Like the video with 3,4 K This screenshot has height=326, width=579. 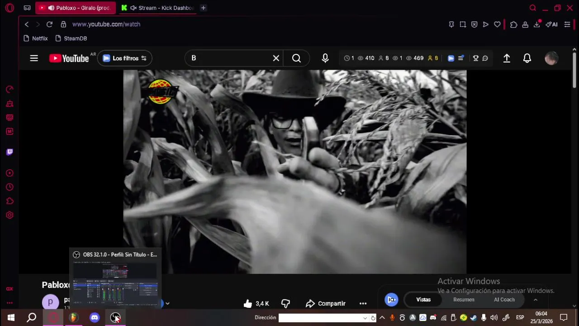(256, 303)
